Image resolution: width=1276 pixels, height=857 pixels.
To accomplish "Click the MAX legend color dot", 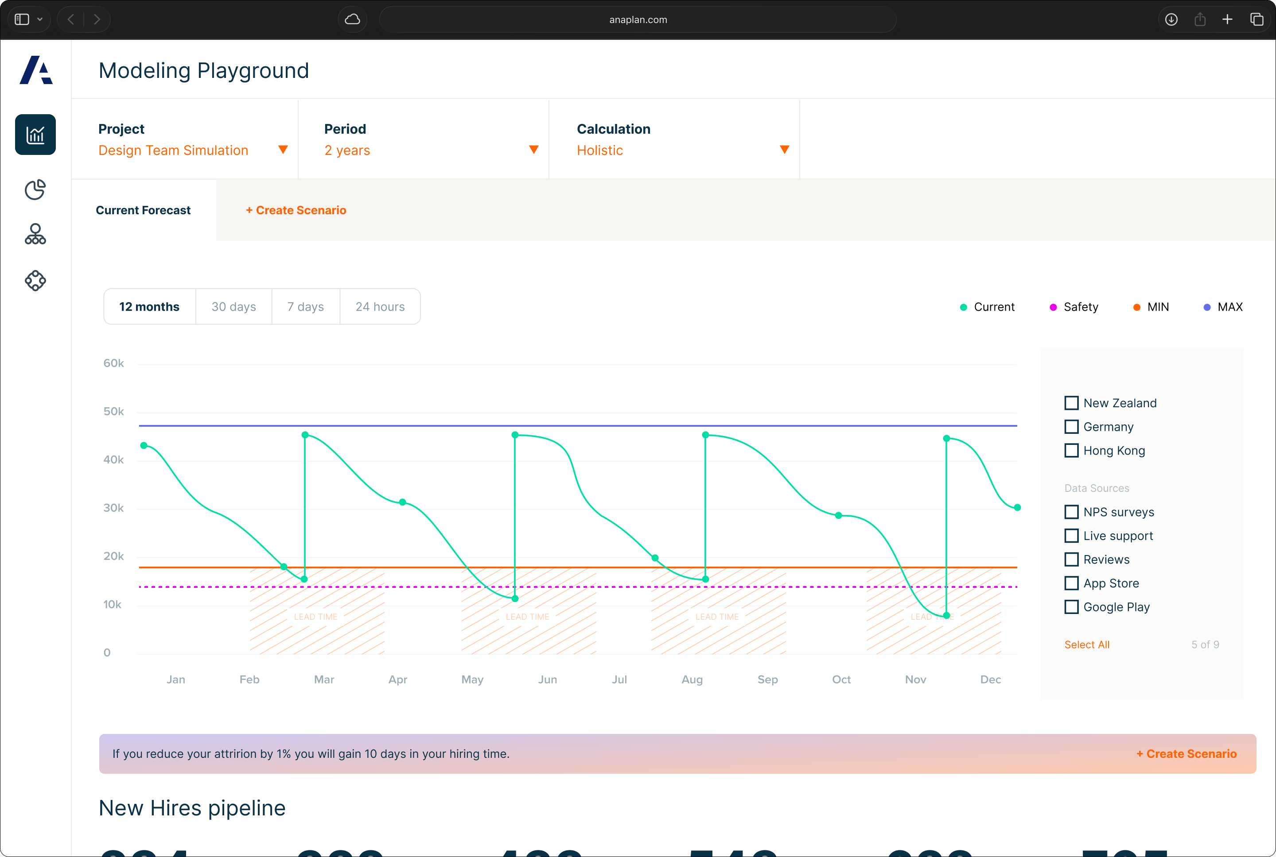I will coord(1207,307).
